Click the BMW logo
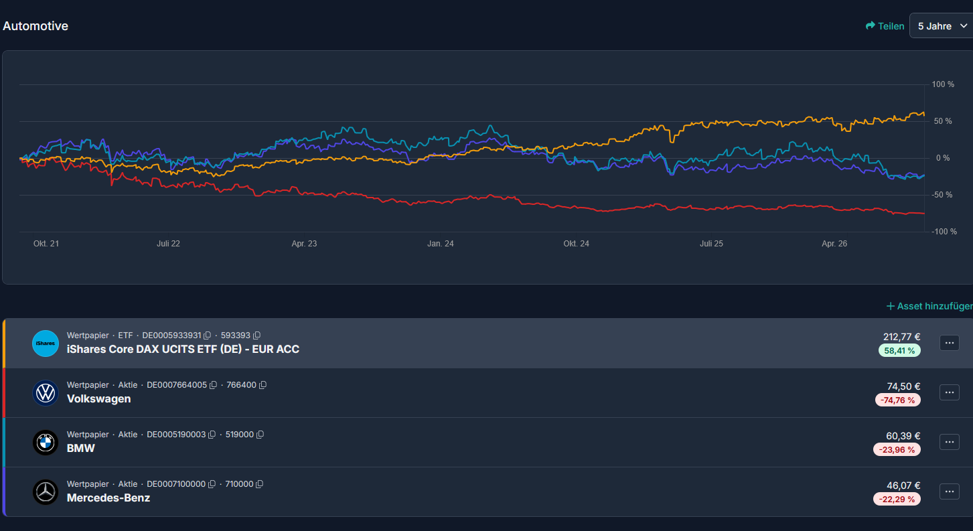This screenshot has height=531, width=973. [x=46, y=443]
